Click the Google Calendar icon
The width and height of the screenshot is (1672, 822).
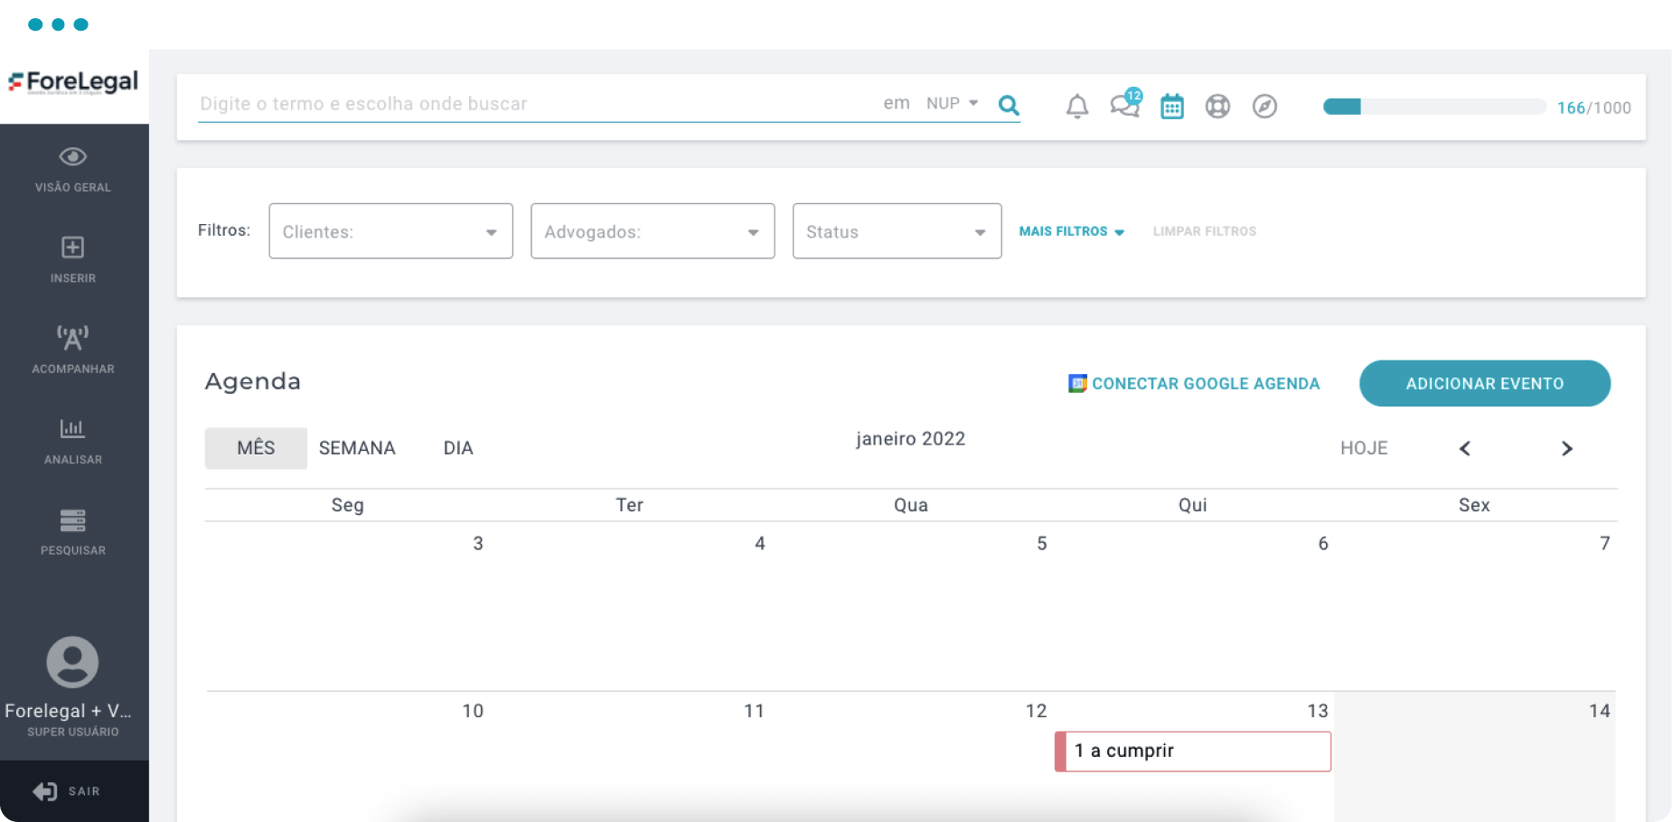click(x=1077, y=384)
